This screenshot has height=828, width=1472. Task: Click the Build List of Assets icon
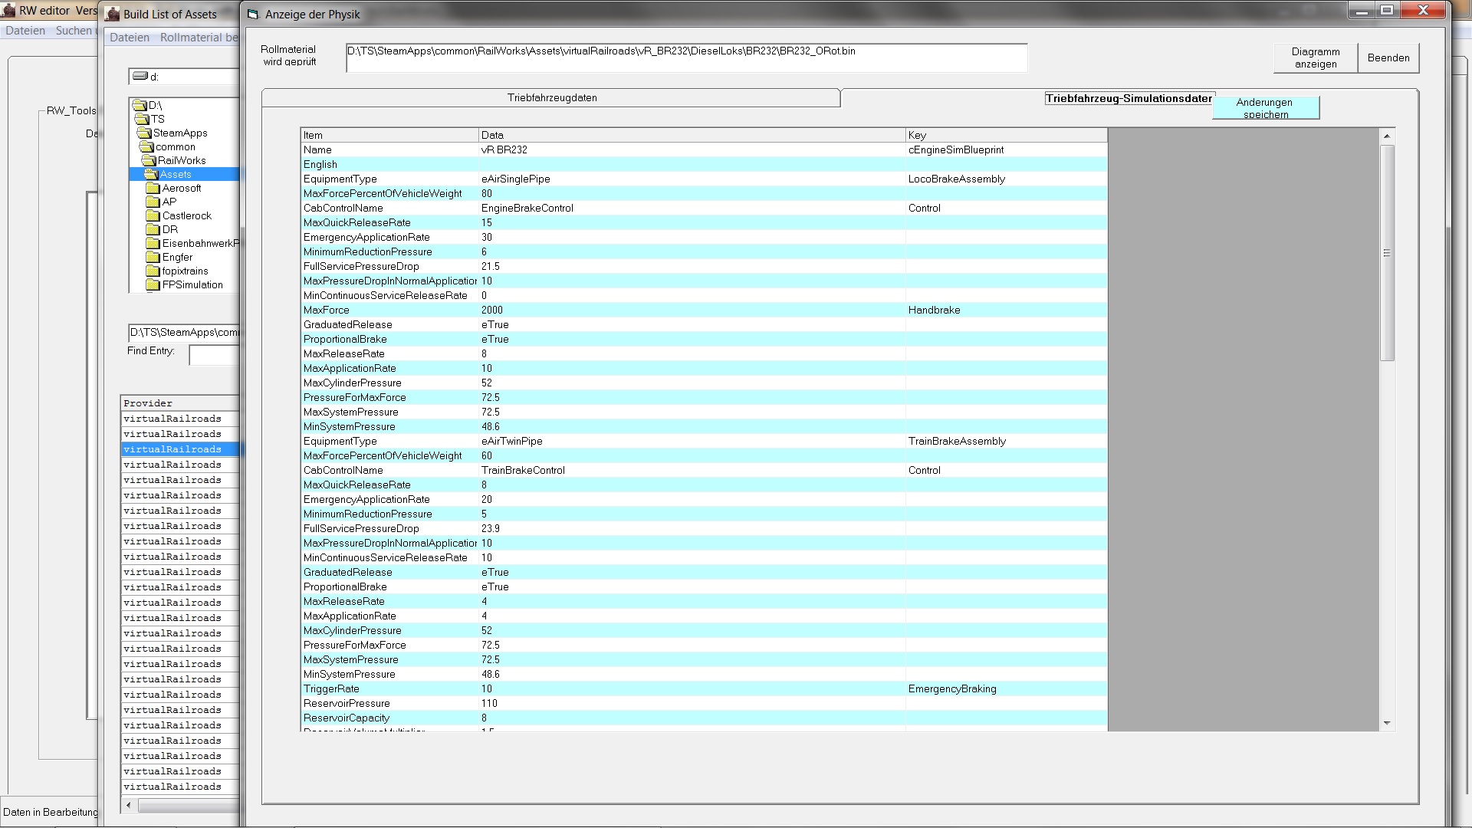113,14
